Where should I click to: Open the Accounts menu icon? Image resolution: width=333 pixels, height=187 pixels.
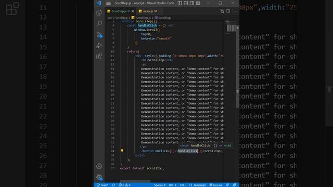tap(99, 166)
